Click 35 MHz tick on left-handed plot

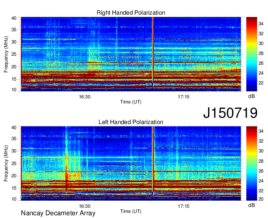(14, 139)
